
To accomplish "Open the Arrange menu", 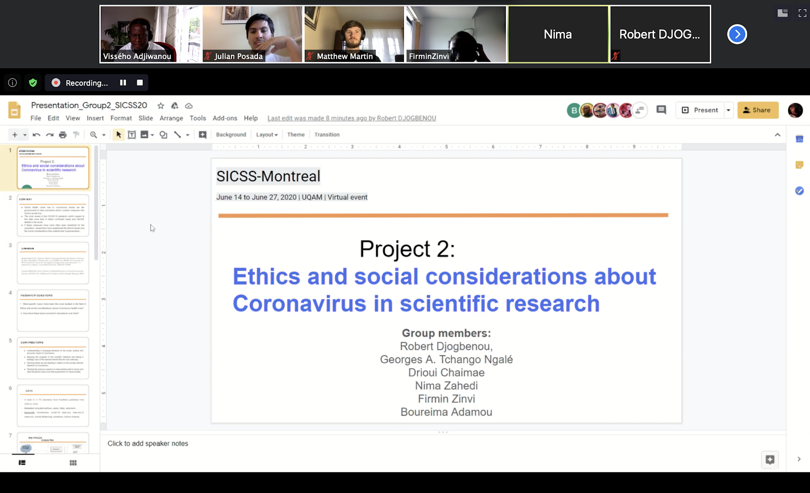I will [172, 118].
